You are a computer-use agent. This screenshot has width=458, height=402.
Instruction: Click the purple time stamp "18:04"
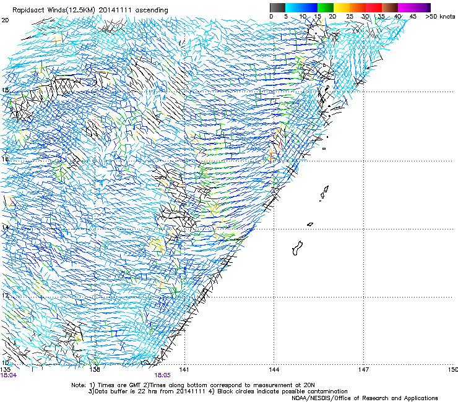[x=9, y=375]
